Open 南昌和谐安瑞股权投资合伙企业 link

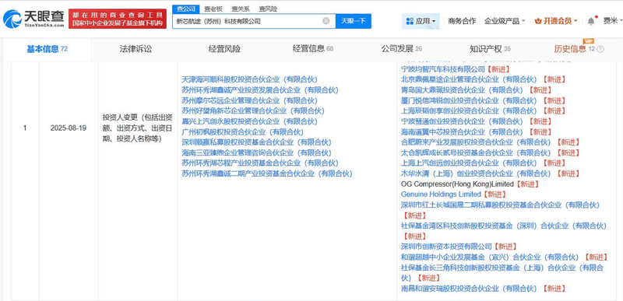[x=469, y=289]
